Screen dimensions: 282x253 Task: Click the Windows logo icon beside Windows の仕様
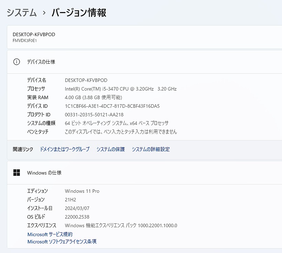(x=16, y=173)
